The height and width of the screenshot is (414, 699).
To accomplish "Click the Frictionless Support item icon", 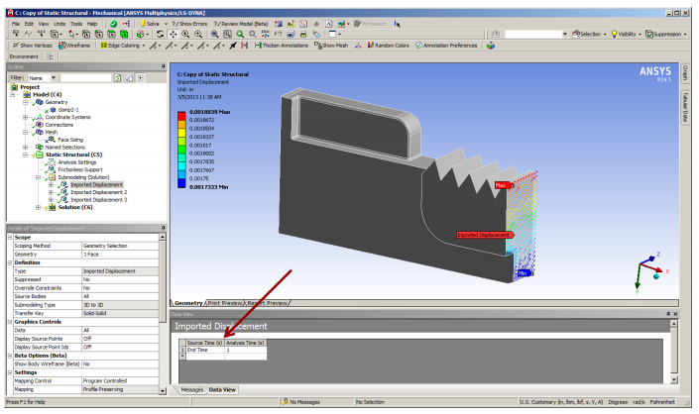I will [51, 169].
